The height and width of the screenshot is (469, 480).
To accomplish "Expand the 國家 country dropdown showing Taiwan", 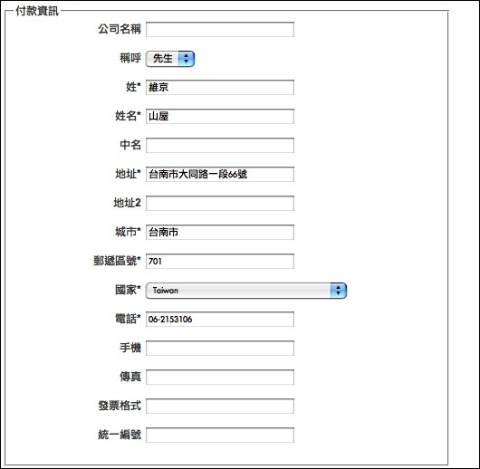I will 246,291.
